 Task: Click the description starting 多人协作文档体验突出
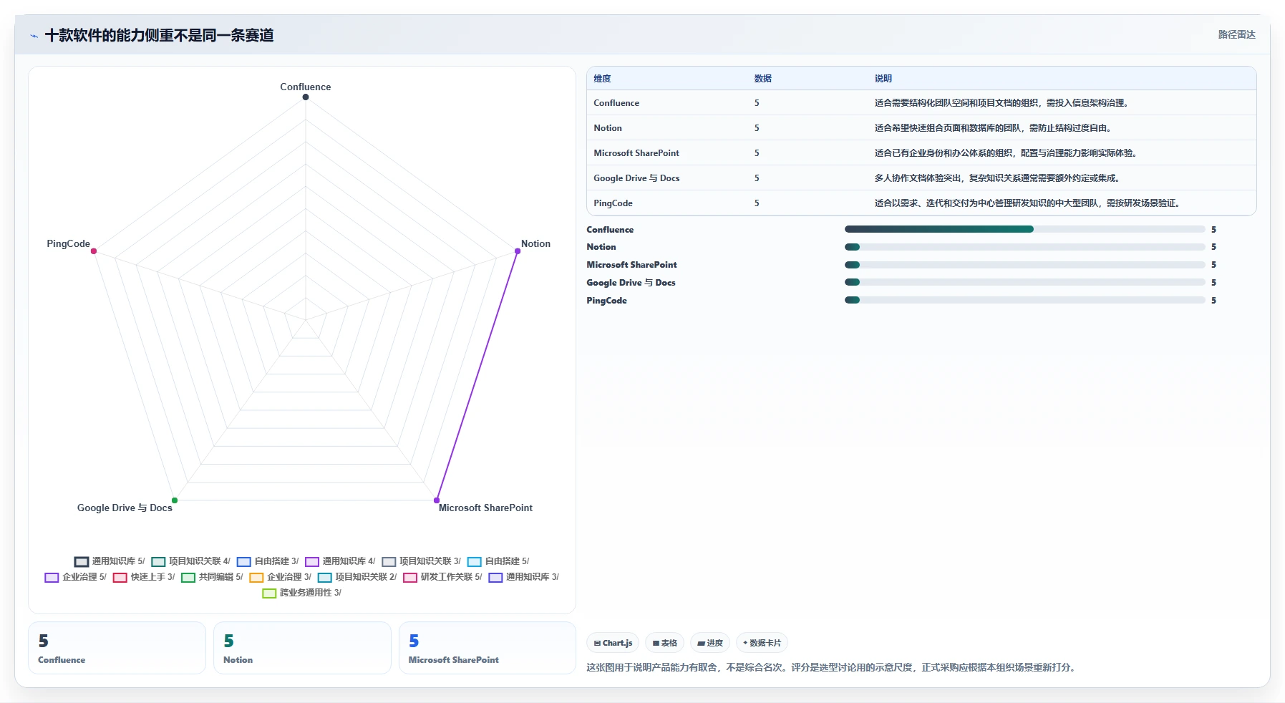999,178
